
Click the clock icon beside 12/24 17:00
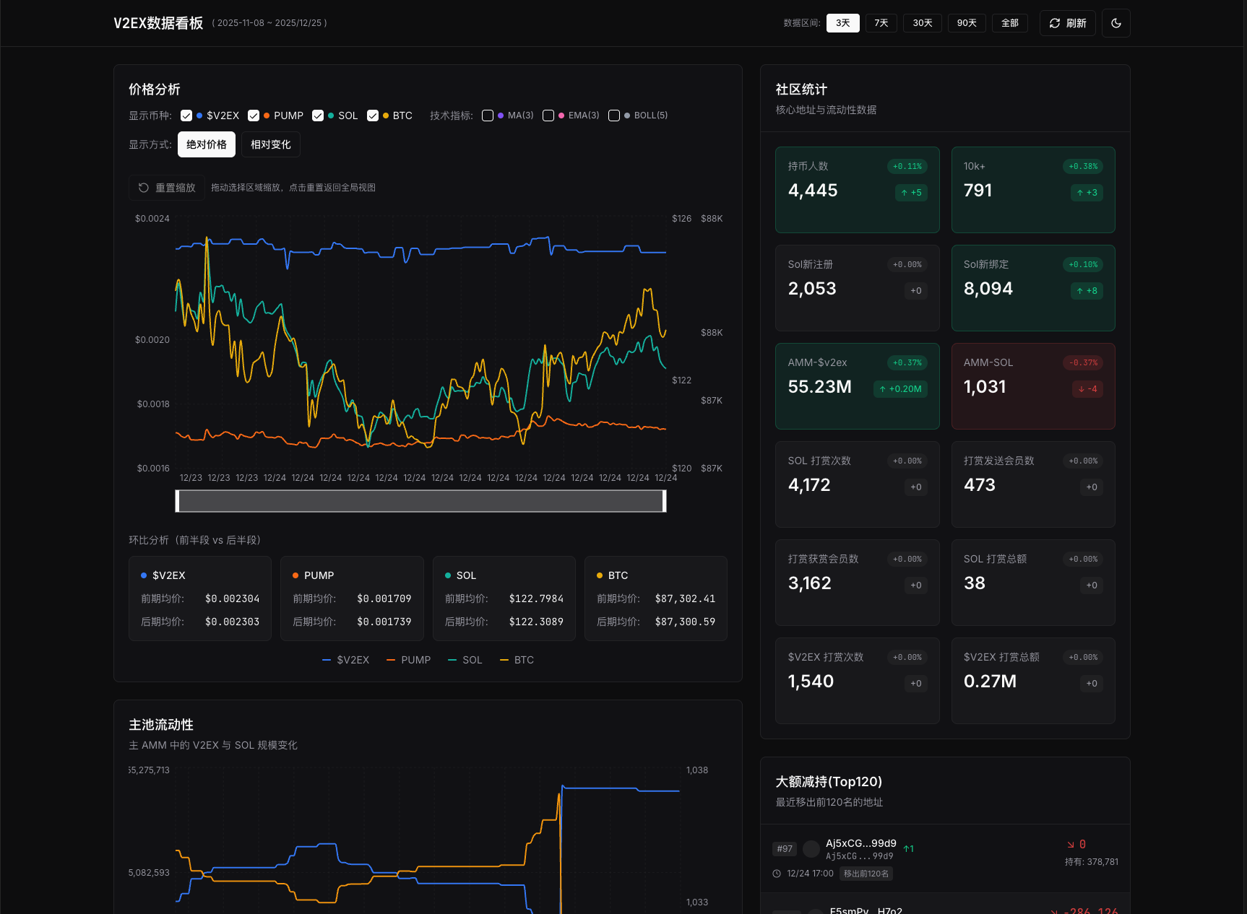tap(777, 874)
